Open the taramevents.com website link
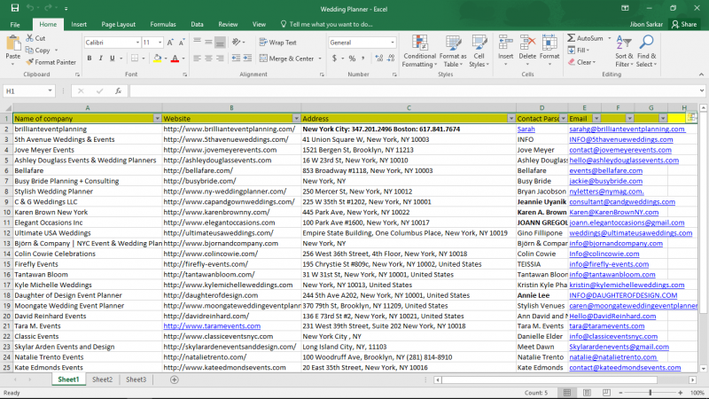This screenshot has width=709, height=399. tap(212, 326)
